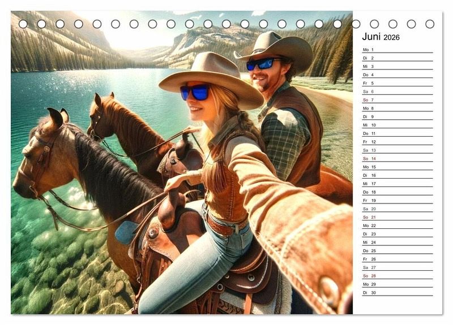Select the 'Mo 22' calendar row

pos(398,225)
